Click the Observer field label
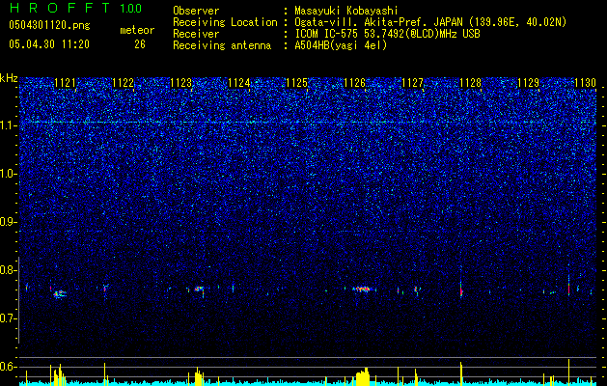Image resolution: width=607 pixels, height=386 pixels. (x=196, y=11)
